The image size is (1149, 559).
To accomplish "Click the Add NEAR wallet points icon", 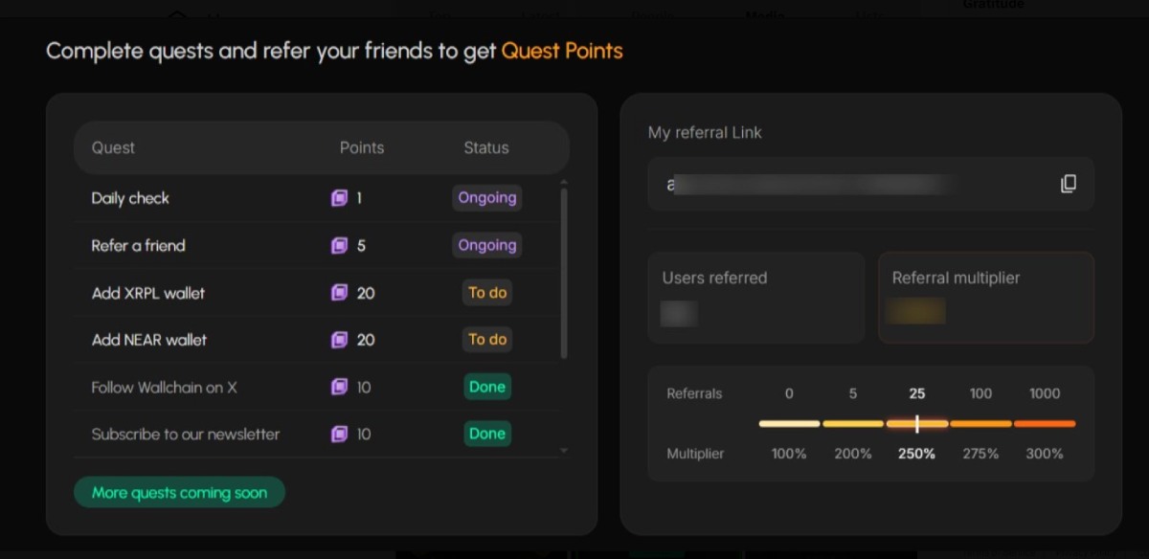I will tap(339, 340).
